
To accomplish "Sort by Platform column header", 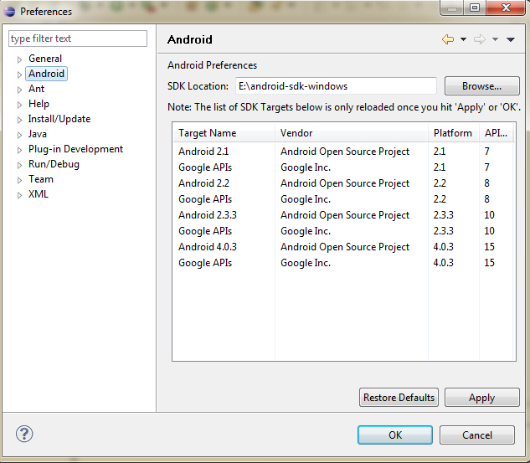I will click(454, 133).
